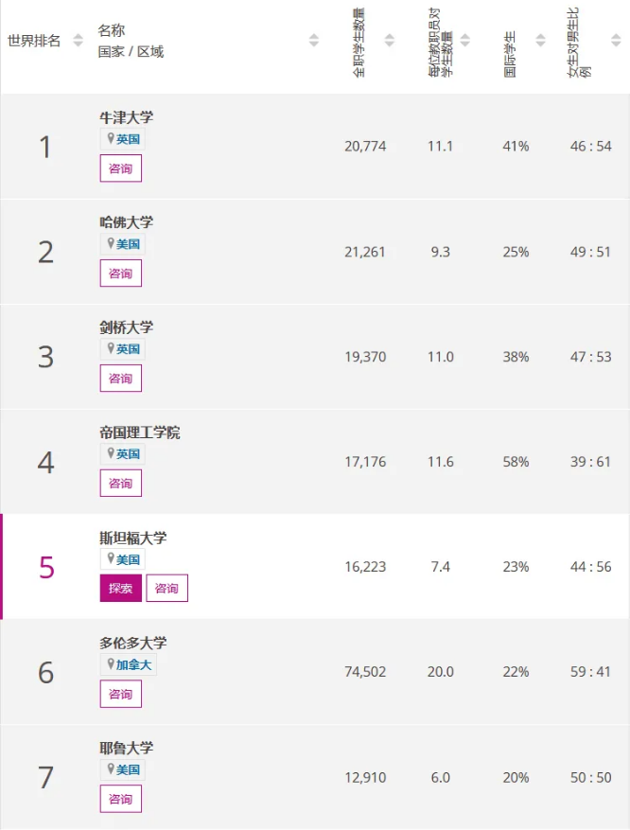Click the 探索 button for 斯坦福大学

[120, 588]
